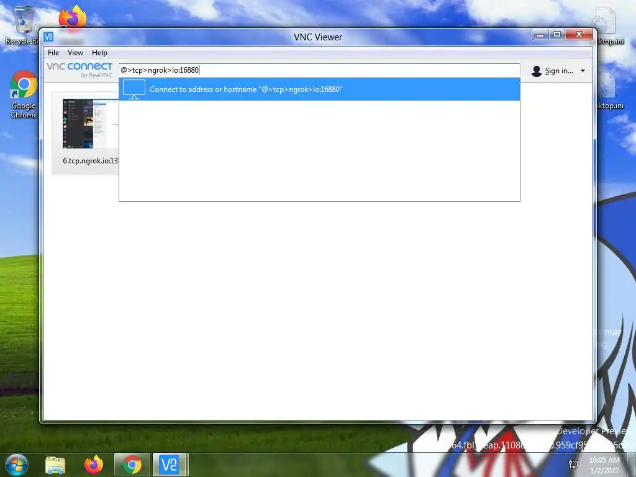Open the View menu in VNC Viewer
This screenshot has width=636, height=477.
pyautogui.click(x=75, y=53)
